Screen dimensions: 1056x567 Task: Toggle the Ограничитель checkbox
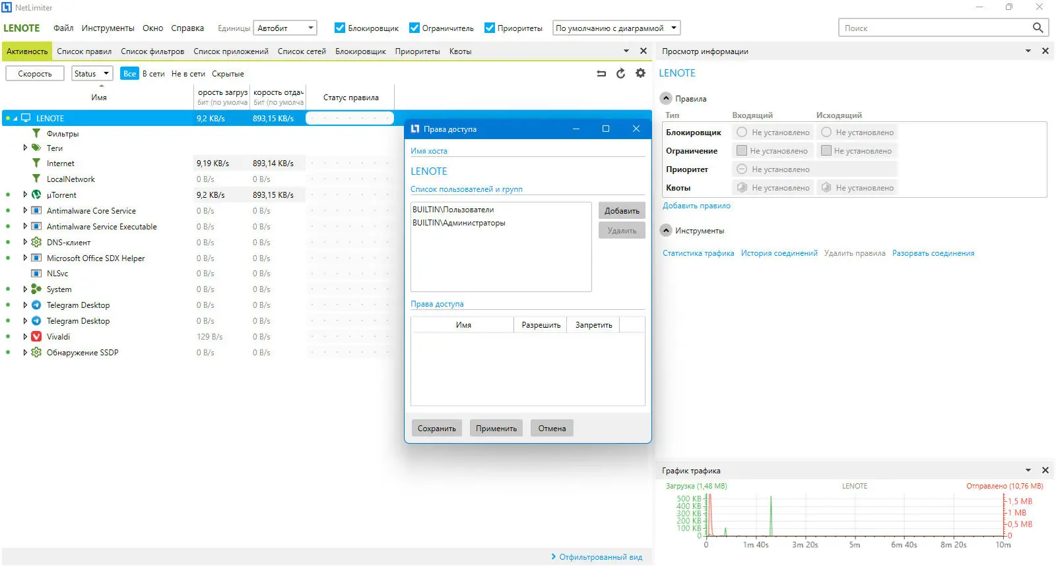tap(414, 28)
